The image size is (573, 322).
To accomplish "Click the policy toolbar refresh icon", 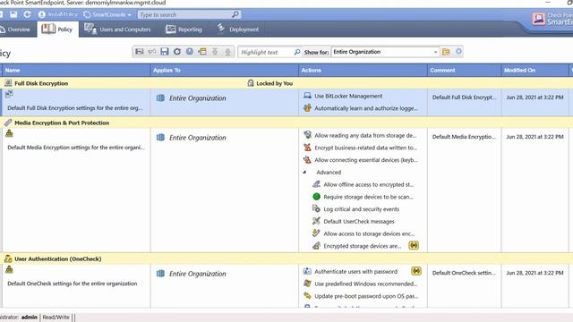I will tap(177, 52).
